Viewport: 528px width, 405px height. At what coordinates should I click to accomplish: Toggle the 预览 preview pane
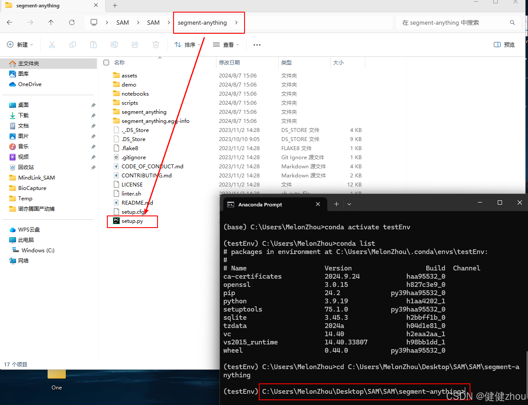pyautogui.click(x=504, y=45)
